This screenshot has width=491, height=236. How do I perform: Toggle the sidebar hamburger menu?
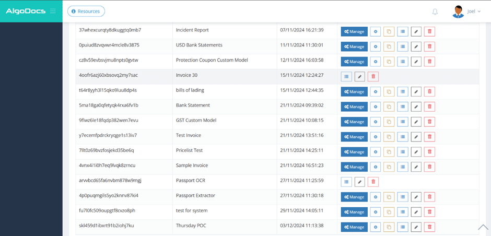pos(53,11)
